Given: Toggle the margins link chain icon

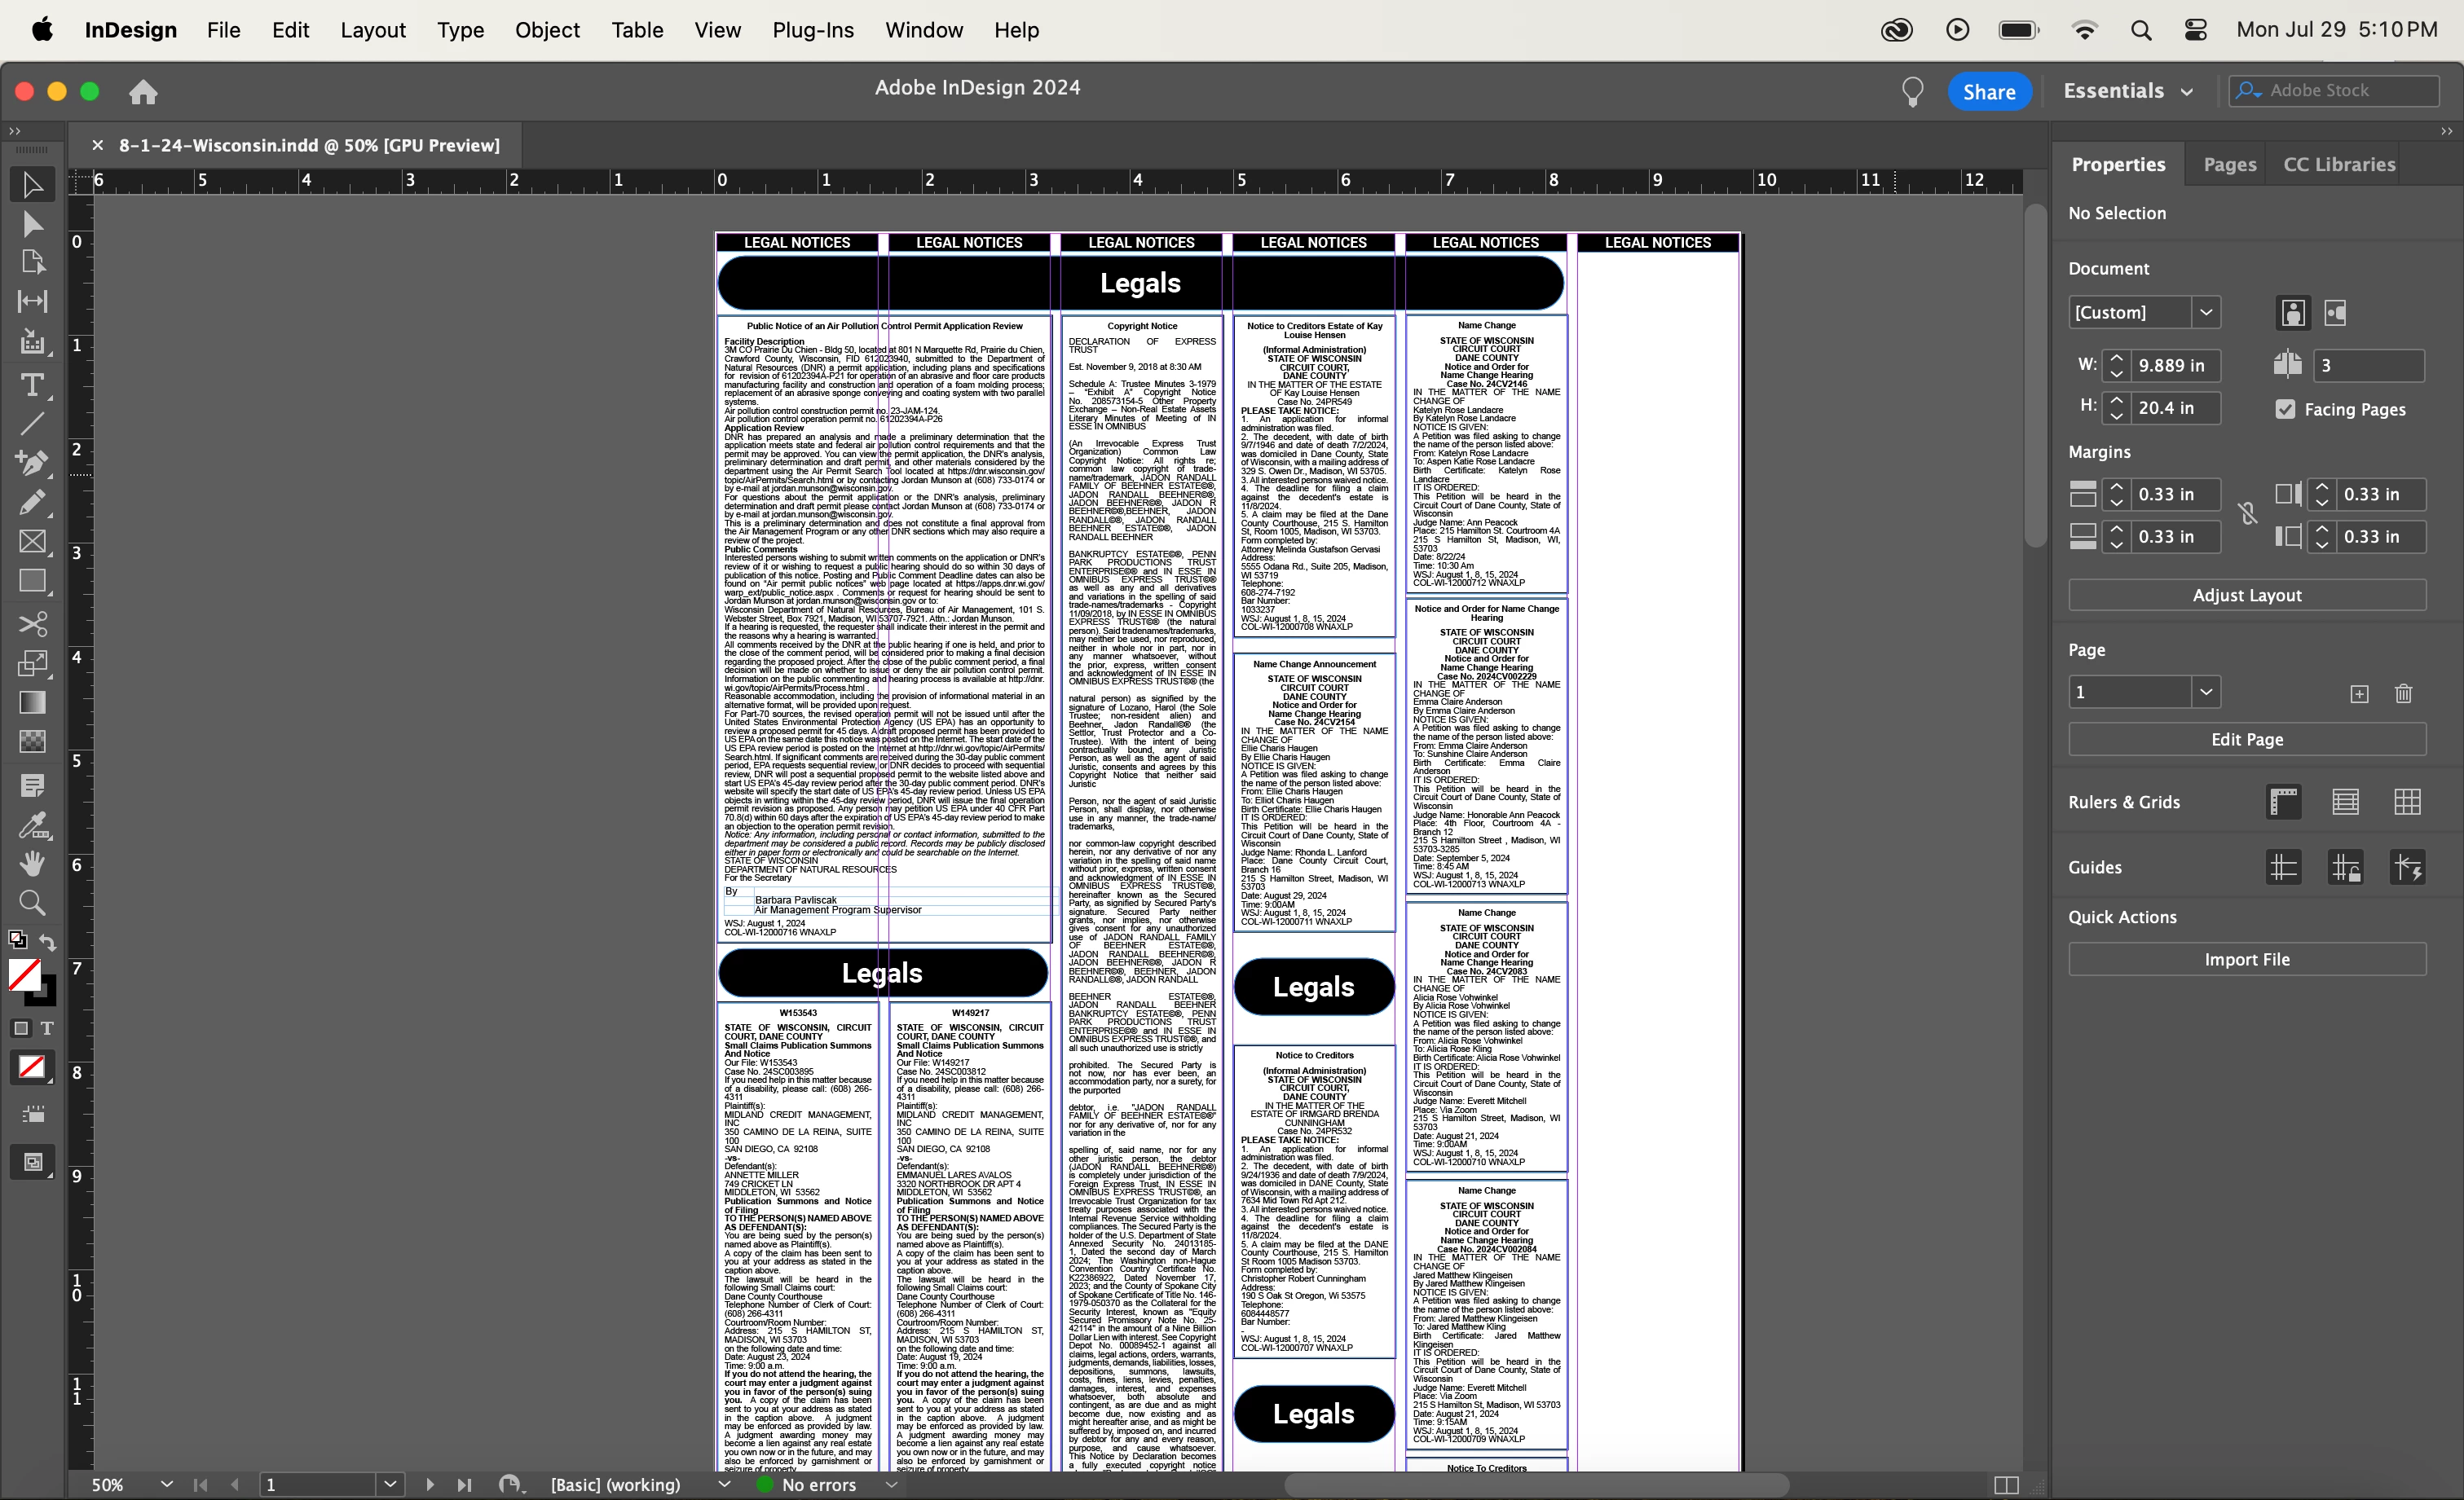Looking at the screenshot, I should point(2248,515).
